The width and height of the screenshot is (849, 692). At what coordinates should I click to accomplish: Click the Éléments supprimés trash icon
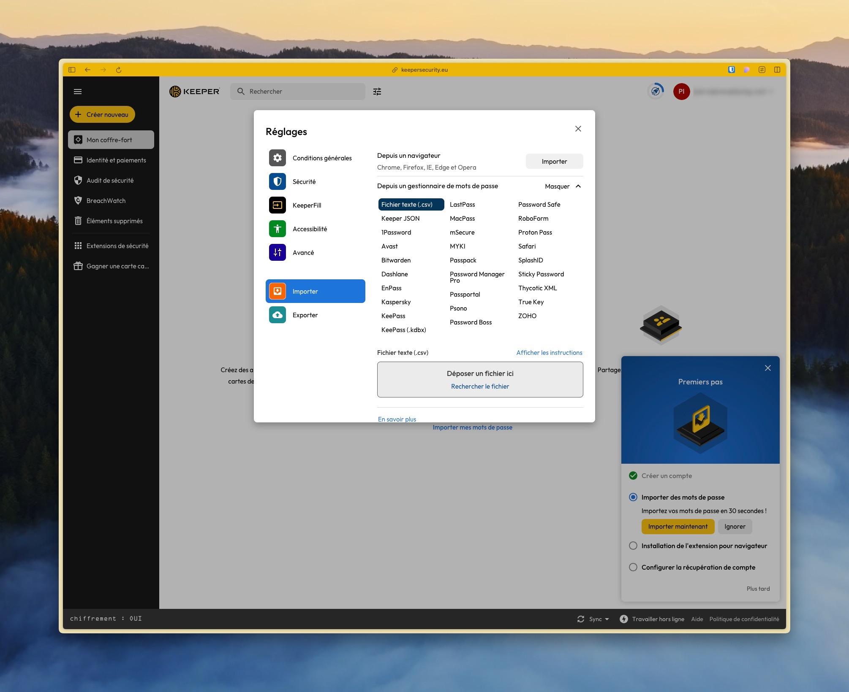(78, 221)
